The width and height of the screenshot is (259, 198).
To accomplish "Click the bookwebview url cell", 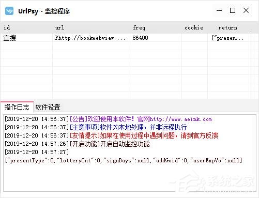I will 91,38.
